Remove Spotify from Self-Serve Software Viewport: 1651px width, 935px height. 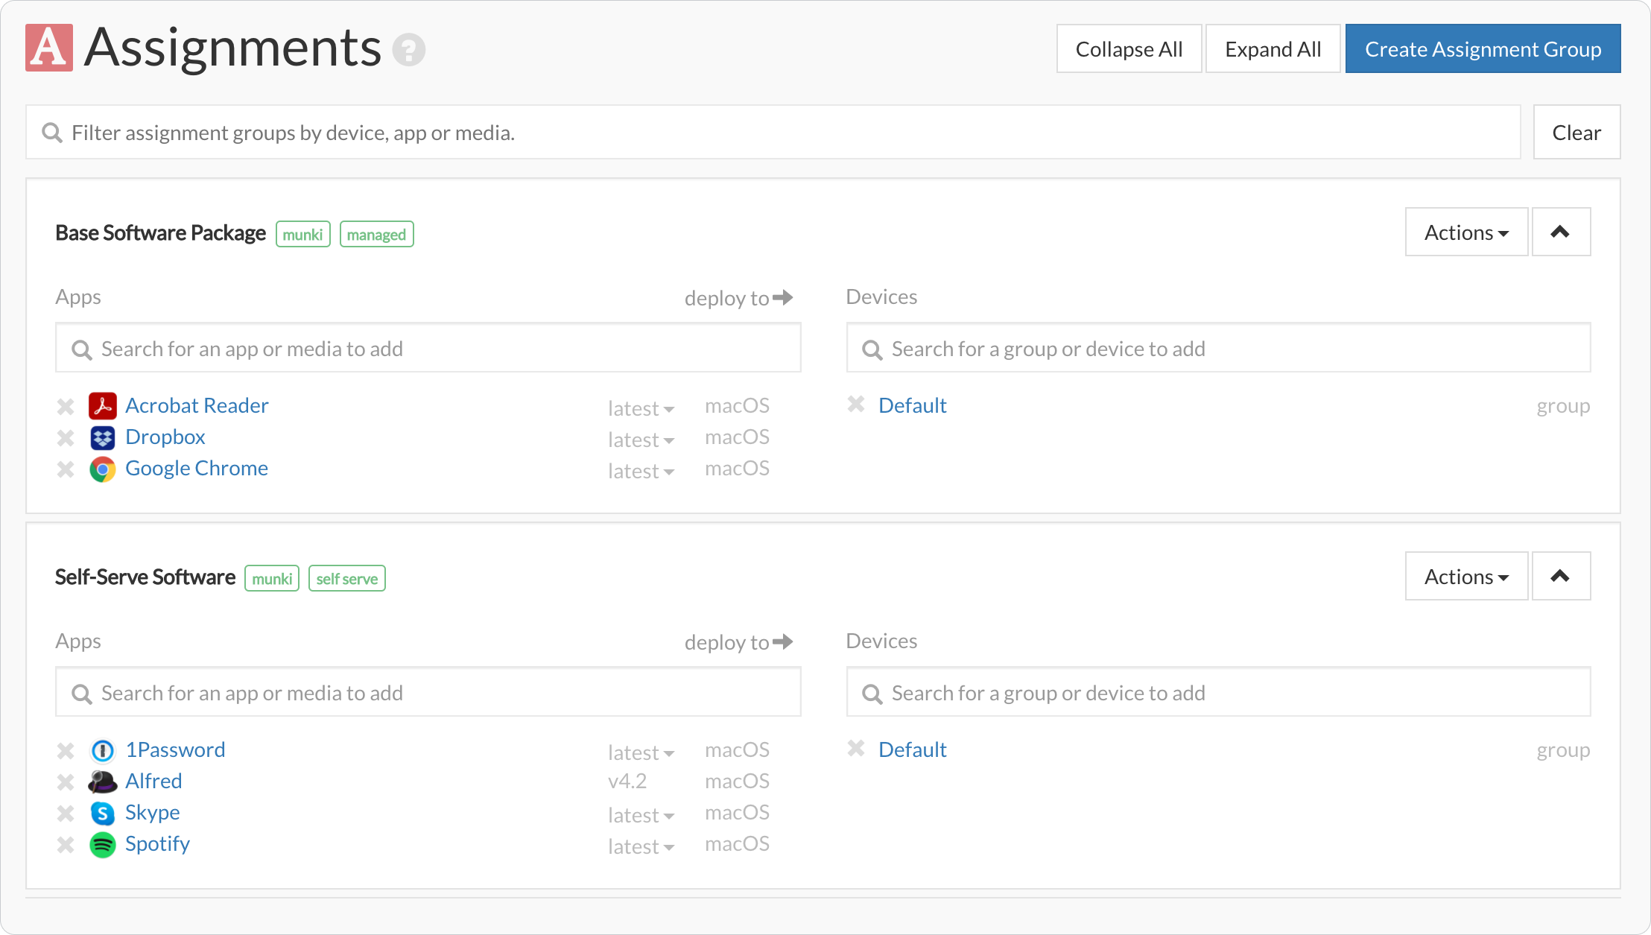[66, 845]
